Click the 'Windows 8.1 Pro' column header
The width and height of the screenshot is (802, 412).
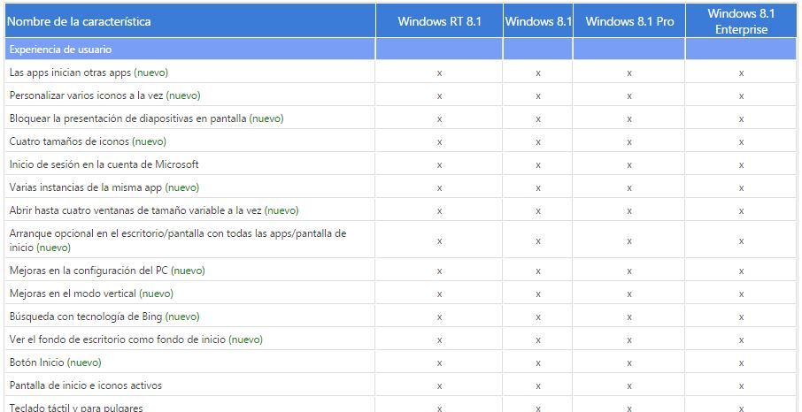coord(629,21)
